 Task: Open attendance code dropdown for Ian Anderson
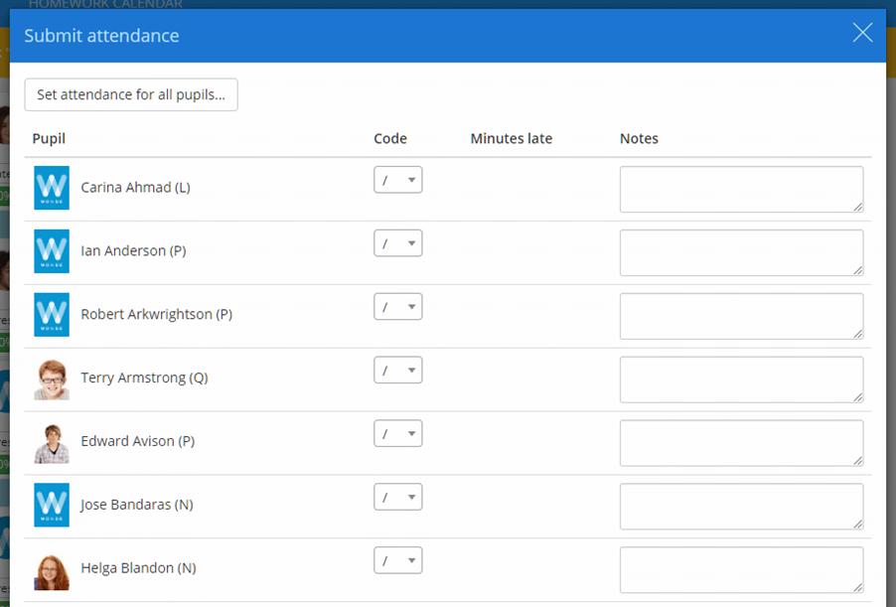(398, 243)
